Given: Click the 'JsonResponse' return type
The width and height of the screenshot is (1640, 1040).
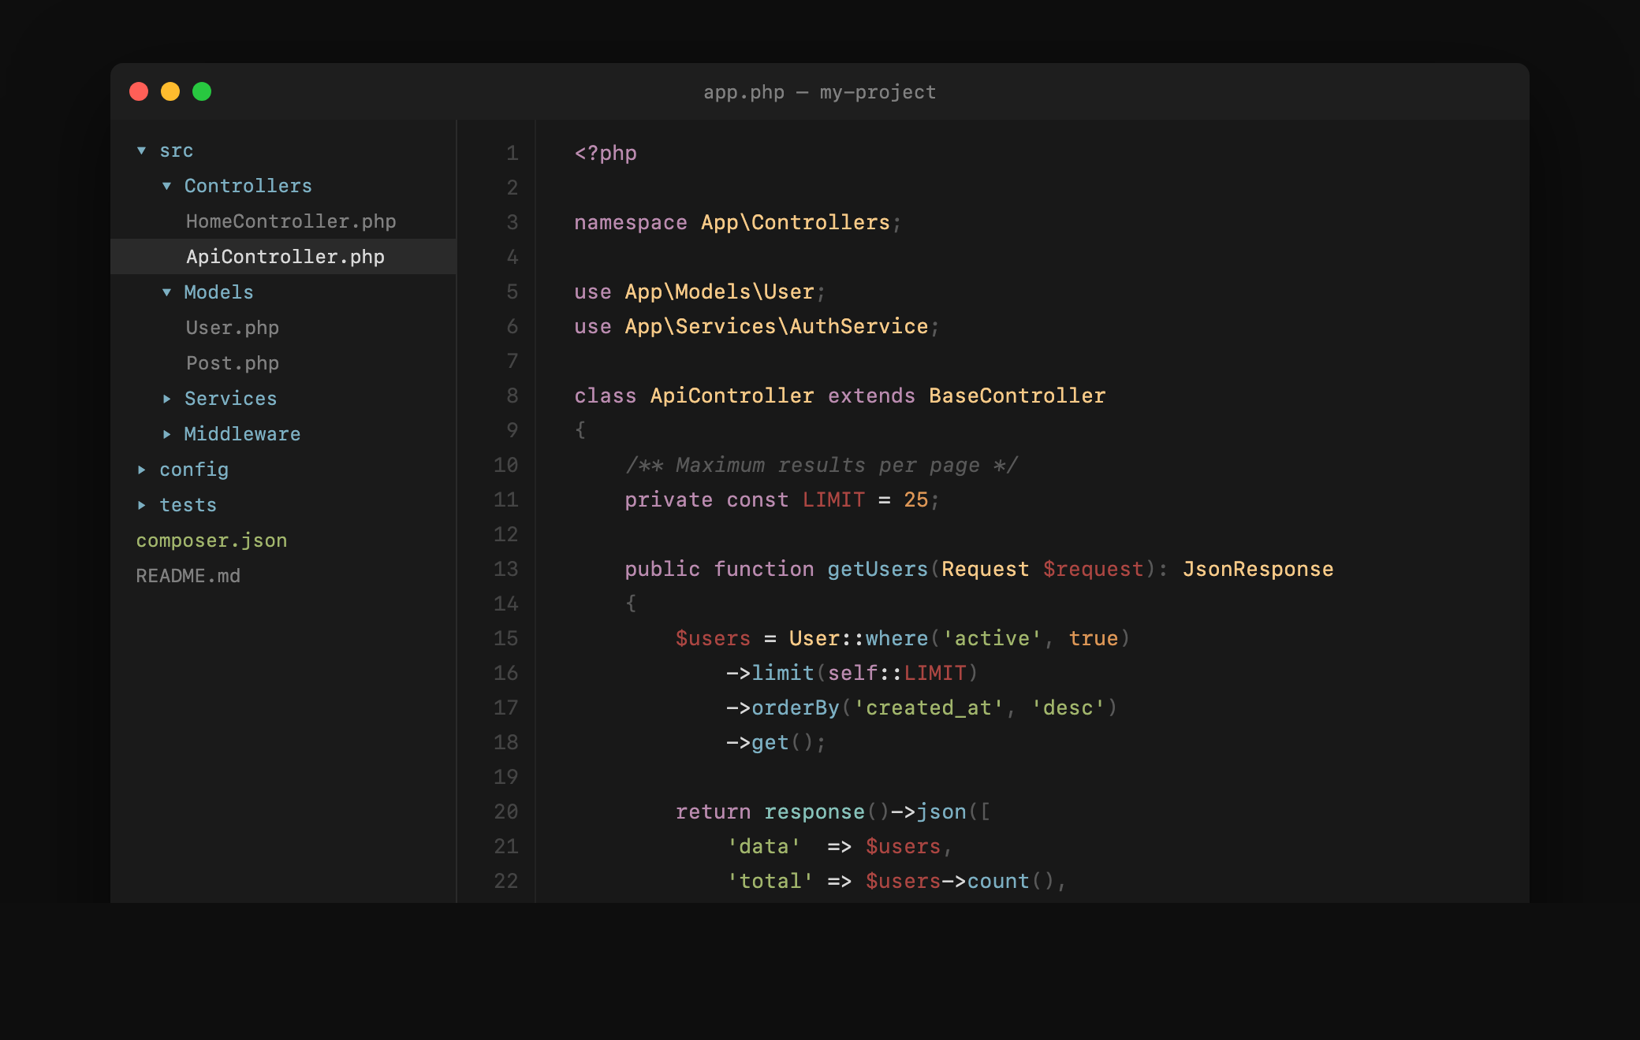Looking at the screenshot, I should click(x=1258, y=569).
